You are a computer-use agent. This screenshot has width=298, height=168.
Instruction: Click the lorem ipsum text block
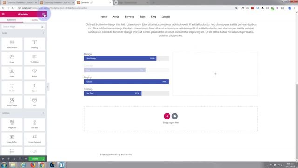coord(171,30)
